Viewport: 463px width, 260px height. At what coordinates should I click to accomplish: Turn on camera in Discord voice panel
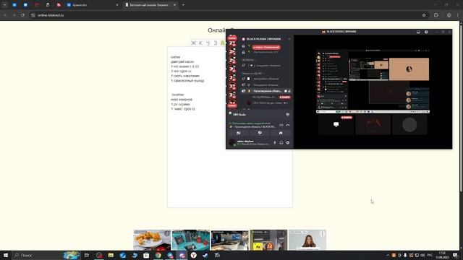point(239,133)
